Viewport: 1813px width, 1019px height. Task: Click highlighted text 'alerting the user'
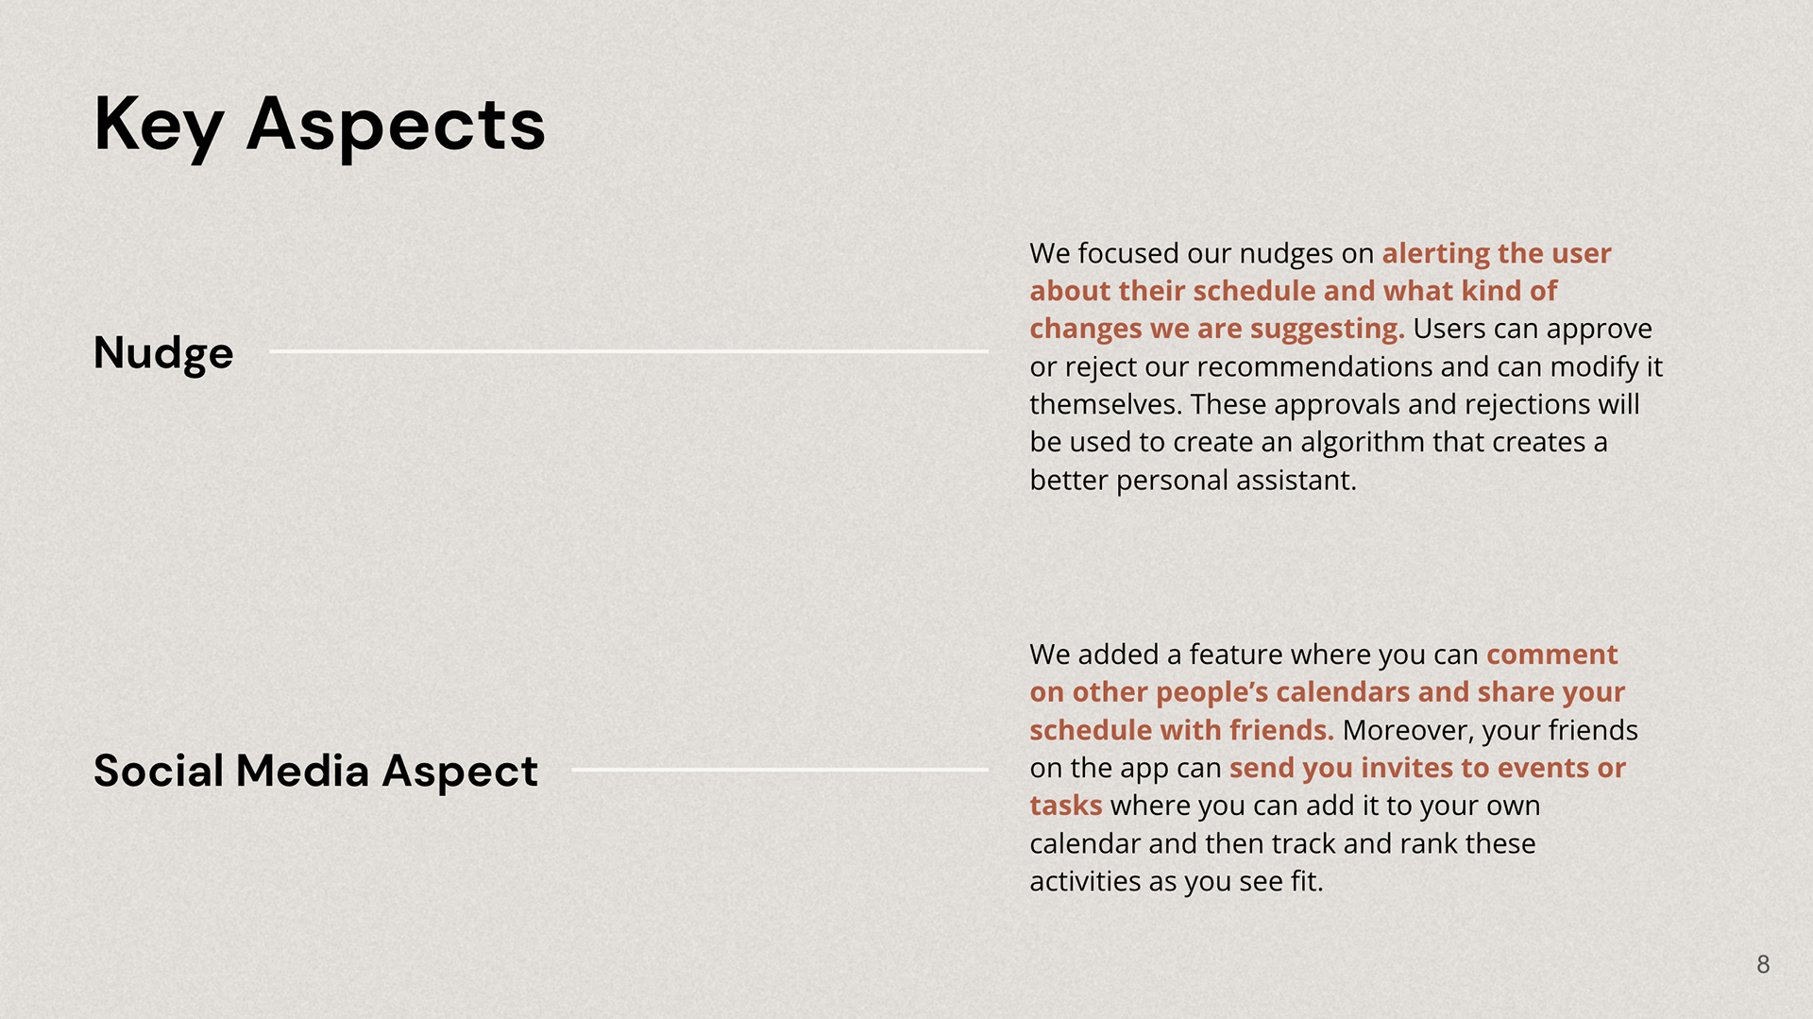[1497, 253]
